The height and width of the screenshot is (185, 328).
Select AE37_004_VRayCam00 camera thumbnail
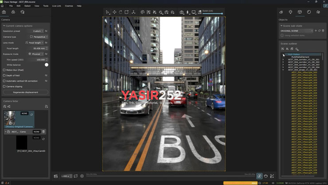tap(22, 142)
